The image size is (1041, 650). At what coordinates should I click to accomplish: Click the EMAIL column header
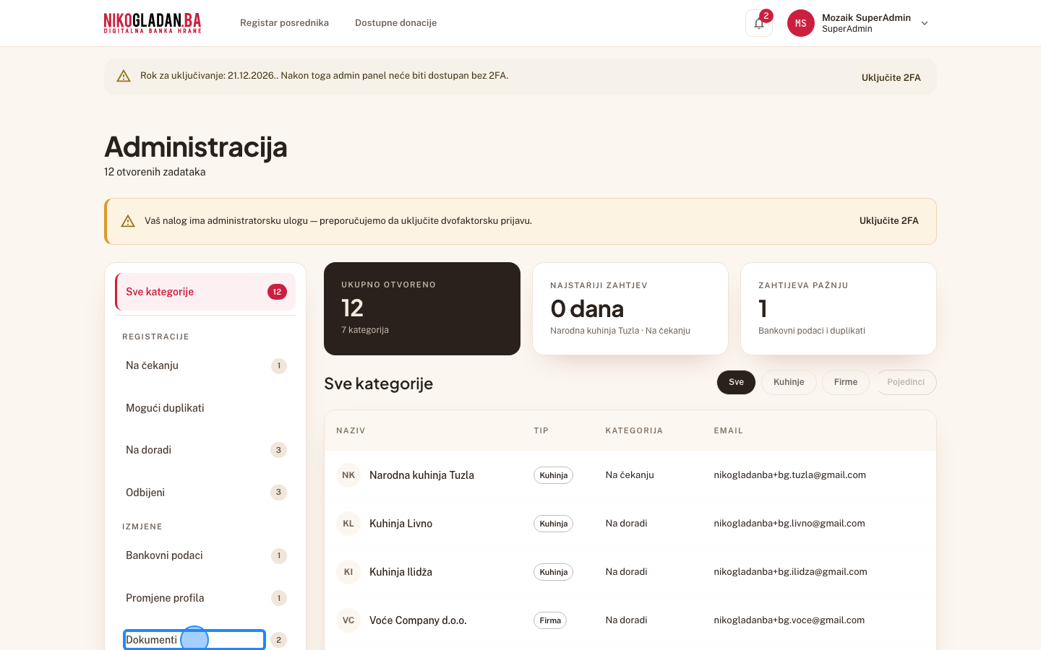(729, 430)
